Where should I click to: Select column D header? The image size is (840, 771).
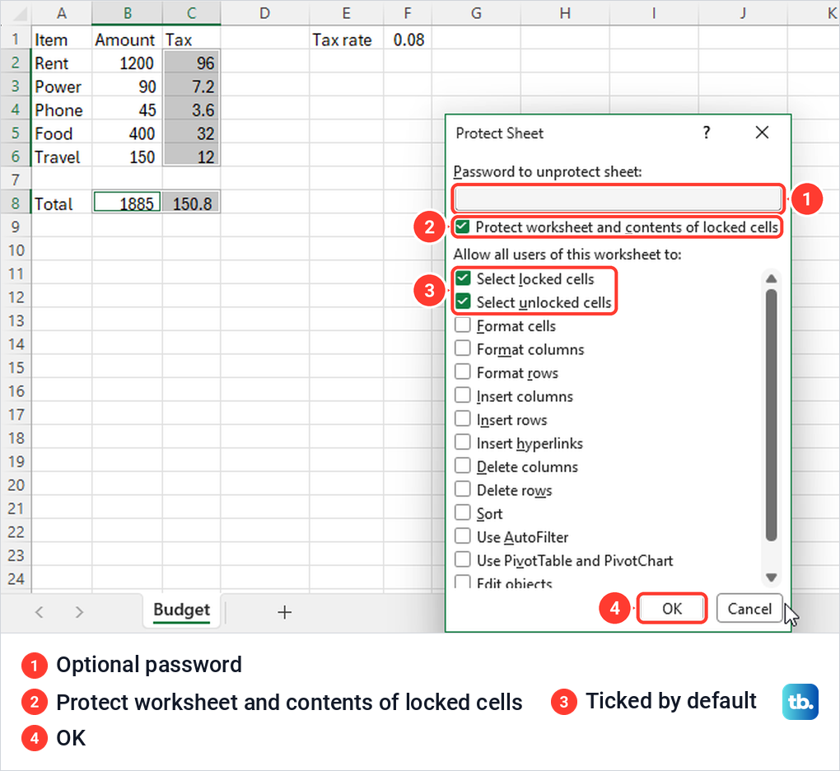click(x=264, y=13)
